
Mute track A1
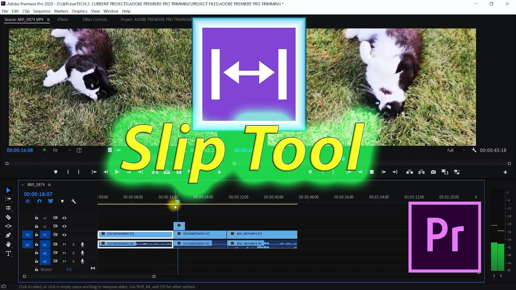coord(64,244)
